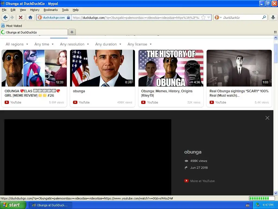
Task: Expand the All regions filter
Action: (17, 44)
